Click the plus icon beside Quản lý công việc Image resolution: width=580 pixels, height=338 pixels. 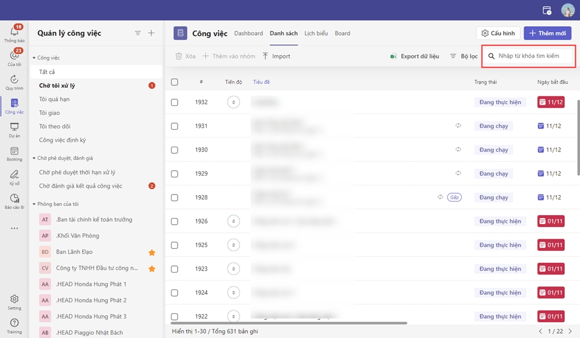(152, 33)
